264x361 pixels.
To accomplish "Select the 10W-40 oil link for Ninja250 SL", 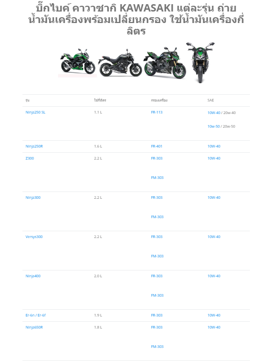I will coord(214,112).
